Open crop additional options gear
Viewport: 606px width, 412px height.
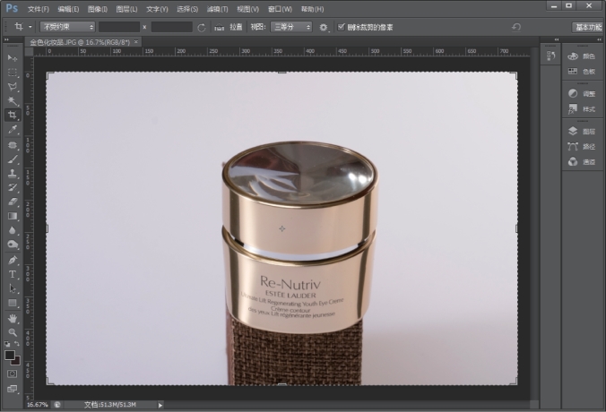tap(323, 28)
